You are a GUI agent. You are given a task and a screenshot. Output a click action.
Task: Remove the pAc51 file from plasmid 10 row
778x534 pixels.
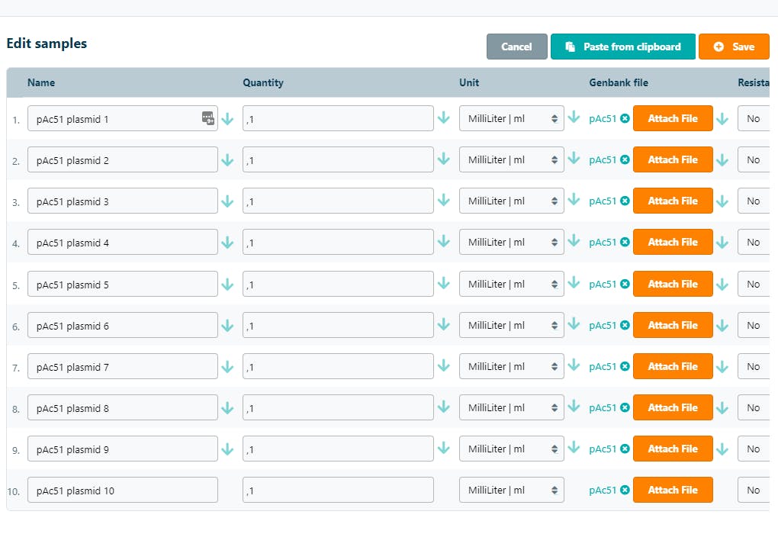[x=624, y=490]
